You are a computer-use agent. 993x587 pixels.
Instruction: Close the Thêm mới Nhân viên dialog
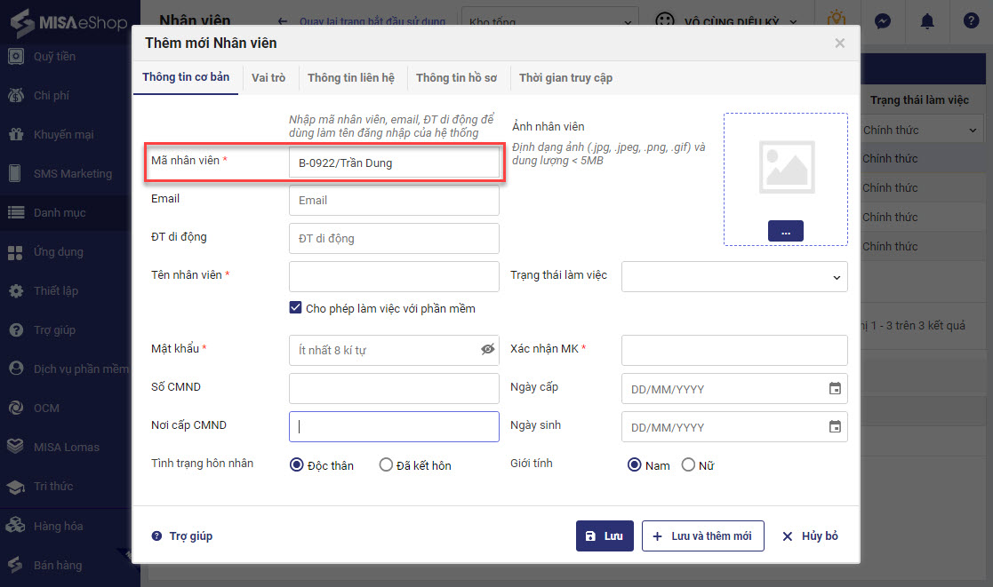pos(840,43)
